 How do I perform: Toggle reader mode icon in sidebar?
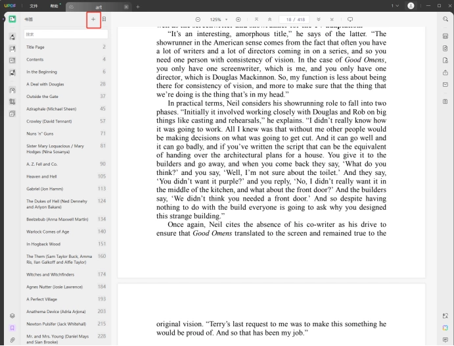(x=12, y=19)
